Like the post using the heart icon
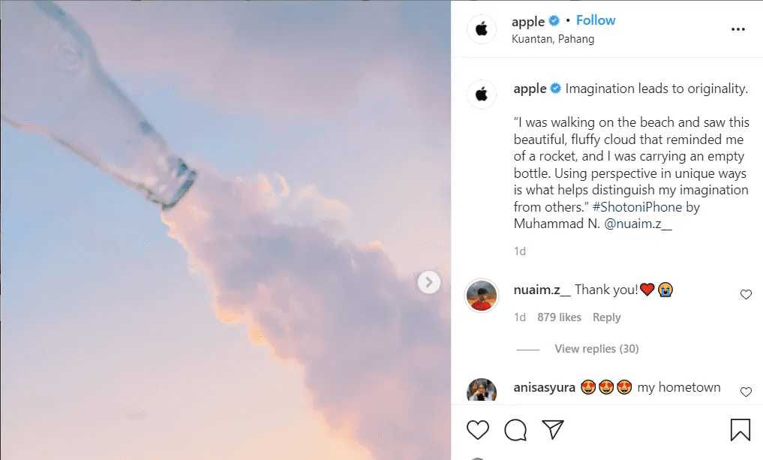 (477, 429)
